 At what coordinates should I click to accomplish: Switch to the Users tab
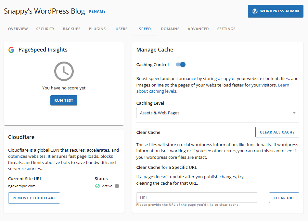pyautogui.click(x=122, y=29)
